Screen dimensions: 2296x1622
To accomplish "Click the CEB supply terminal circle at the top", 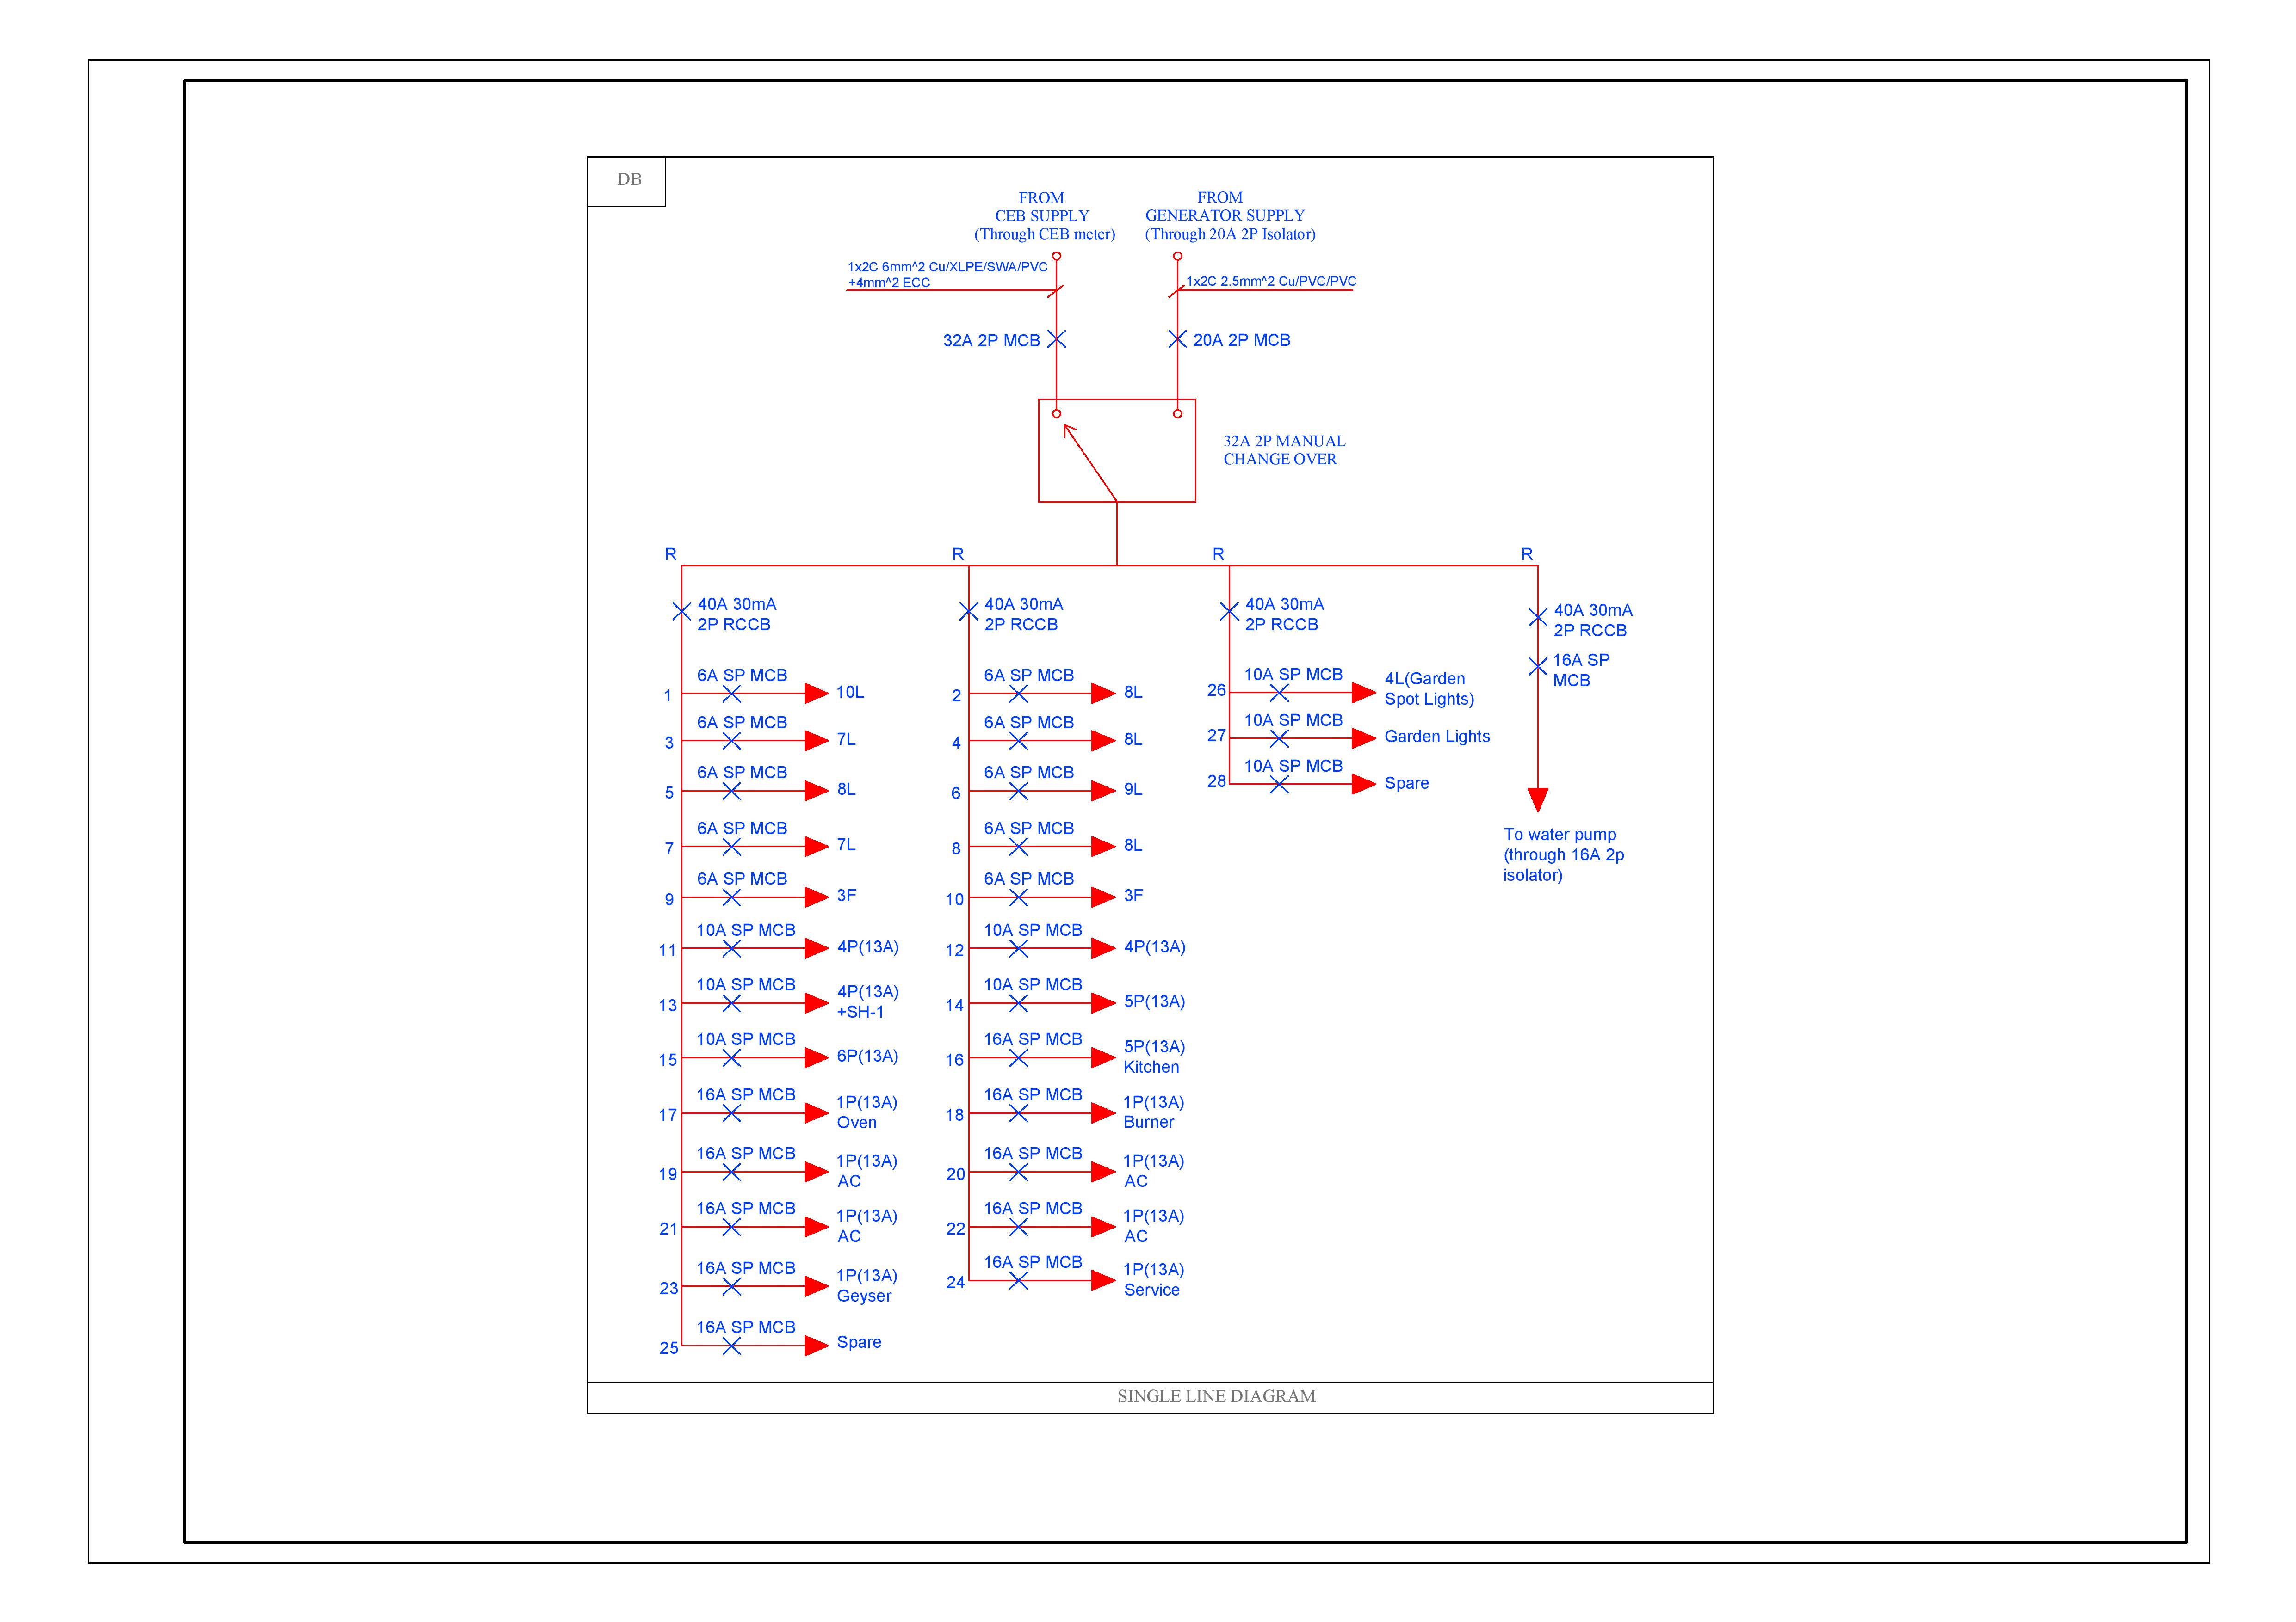I will tap(1056, 257).
